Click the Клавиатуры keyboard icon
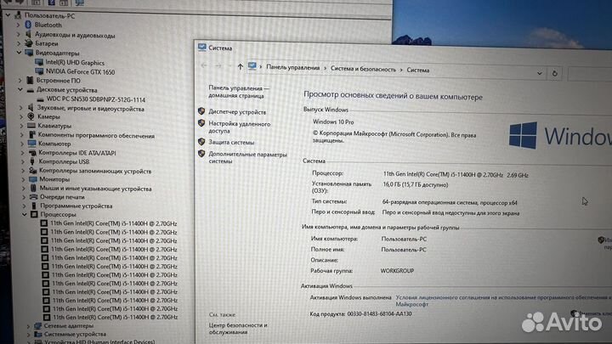612x344 pixels. 31,126
